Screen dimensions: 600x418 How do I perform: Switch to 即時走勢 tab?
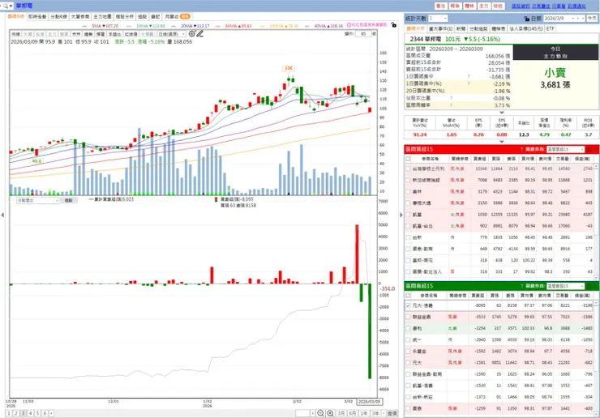tap(37, 17)
